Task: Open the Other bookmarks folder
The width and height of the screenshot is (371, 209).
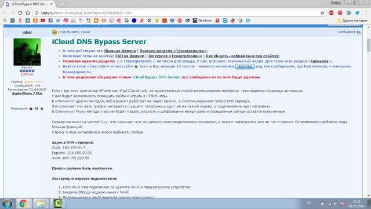Action: coord(352,21)
